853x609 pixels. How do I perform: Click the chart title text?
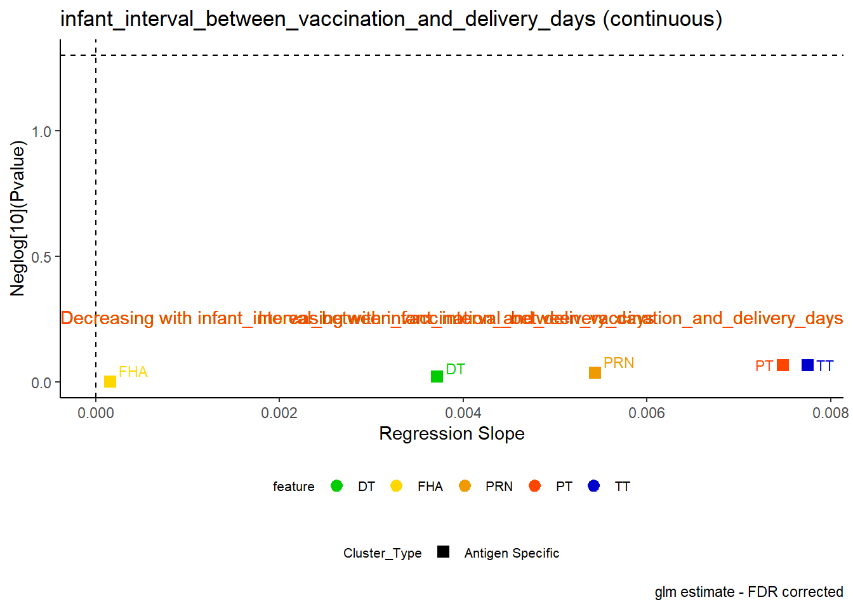(392, 19)
